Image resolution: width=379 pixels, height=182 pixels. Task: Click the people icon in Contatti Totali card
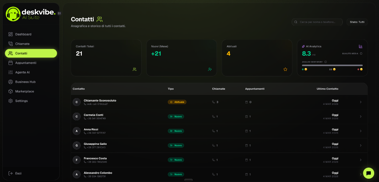click(134, 69)
